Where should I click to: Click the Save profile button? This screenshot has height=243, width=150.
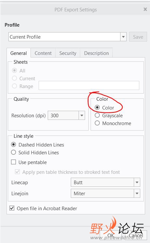coord(138,37)
